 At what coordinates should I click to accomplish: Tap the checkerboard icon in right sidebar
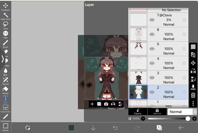193,47
